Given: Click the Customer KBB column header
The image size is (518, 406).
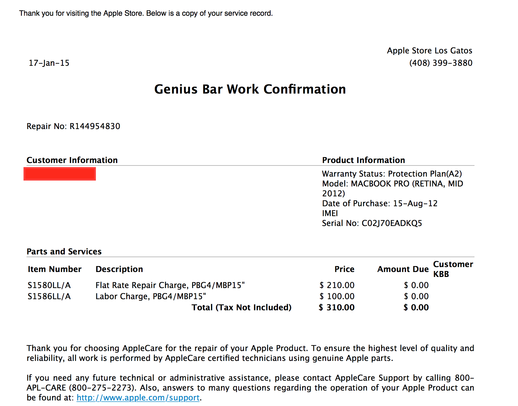Looking at the screenshot, I should (453, 269).
